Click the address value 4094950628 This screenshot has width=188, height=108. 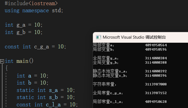click(156, 102)
